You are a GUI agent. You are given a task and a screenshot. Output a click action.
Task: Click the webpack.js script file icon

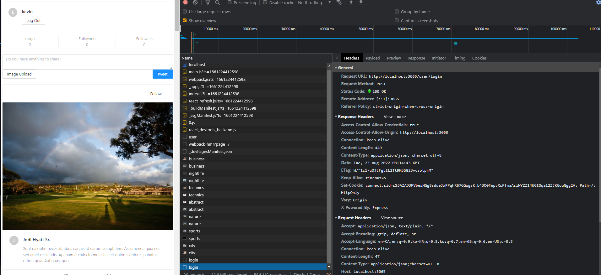(x=185, y=79)
